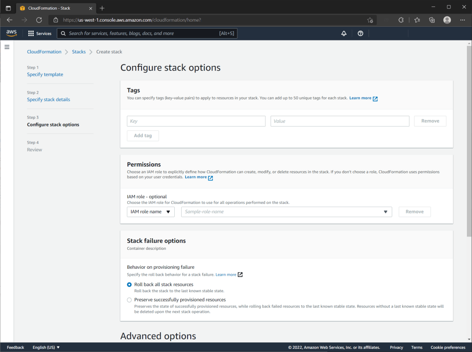Screen dimensions: 472x352
Task: Refresh the browser page
Action: click(x=39, y=20)
